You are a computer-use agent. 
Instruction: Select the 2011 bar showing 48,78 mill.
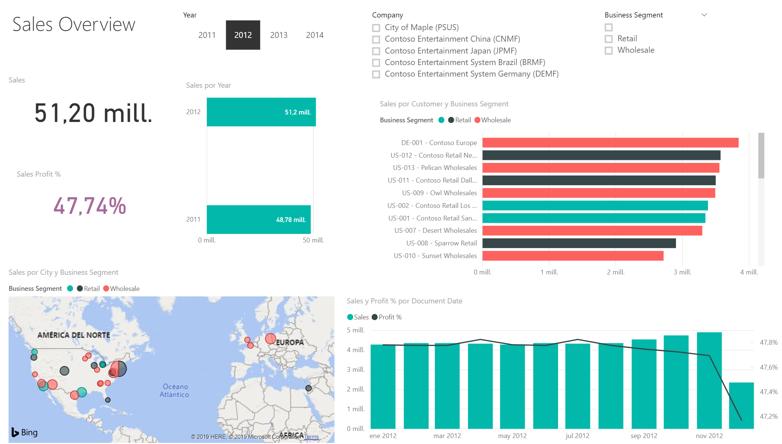click(x=259, y=219)
